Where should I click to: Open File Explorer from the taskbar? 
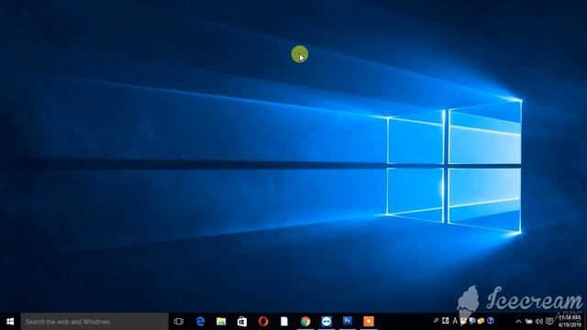[x=221, y=322]
